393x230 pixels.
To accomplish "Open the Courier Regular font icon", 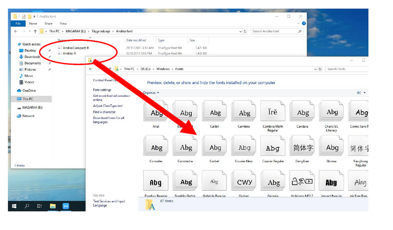I will [274, 148].
